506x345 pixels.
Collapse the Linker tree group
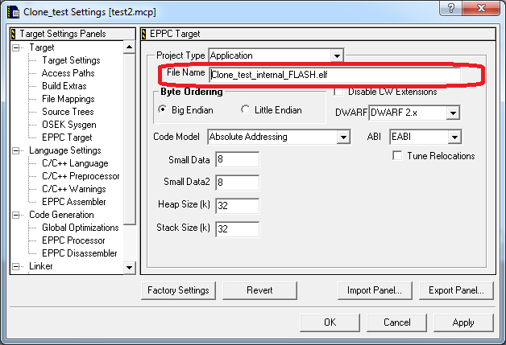[16, 266]
